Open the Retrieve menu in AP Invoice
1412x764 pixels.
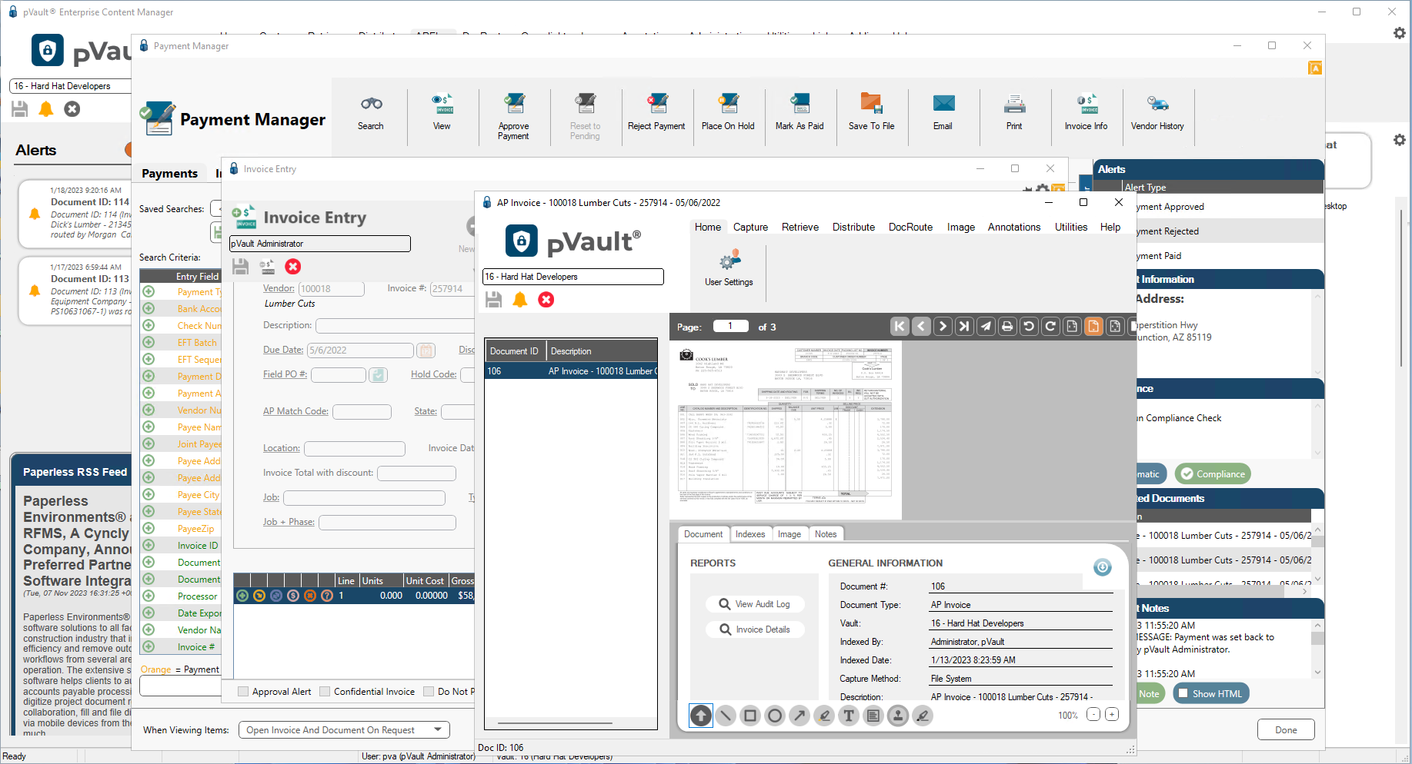[x=800, y=228]
